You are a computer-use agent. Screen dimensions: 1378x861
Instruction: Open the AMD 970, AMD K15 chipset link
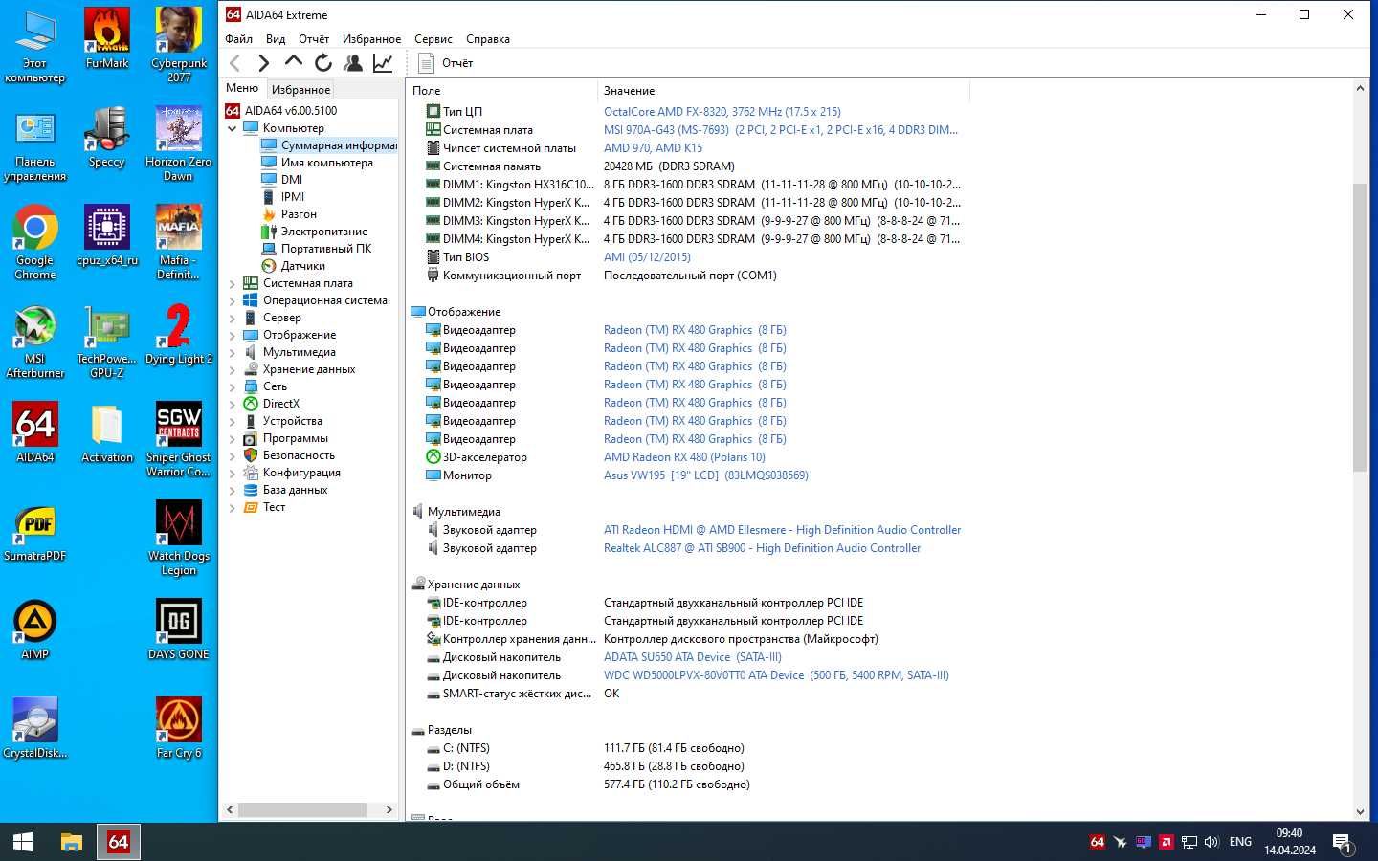653,148
